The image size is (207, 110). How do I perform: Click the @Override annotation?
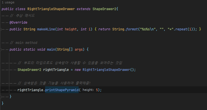pos(18,23)
